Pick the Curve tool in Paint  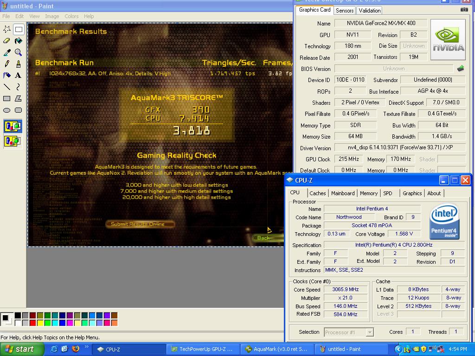coord(19,87)
